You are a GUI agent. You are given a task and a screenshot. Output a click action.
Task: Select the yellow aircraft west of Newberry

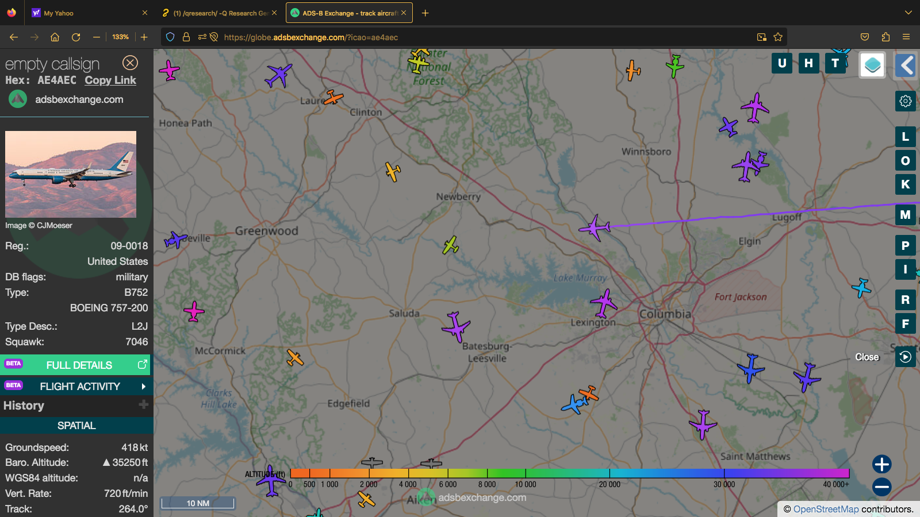[x=393, y=171]
